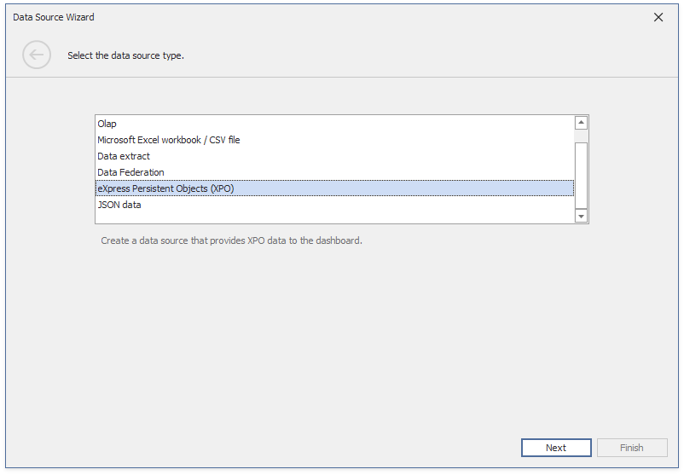Pick Data Federation from the list
Screen dimensions: 684x475
point(334,172)
